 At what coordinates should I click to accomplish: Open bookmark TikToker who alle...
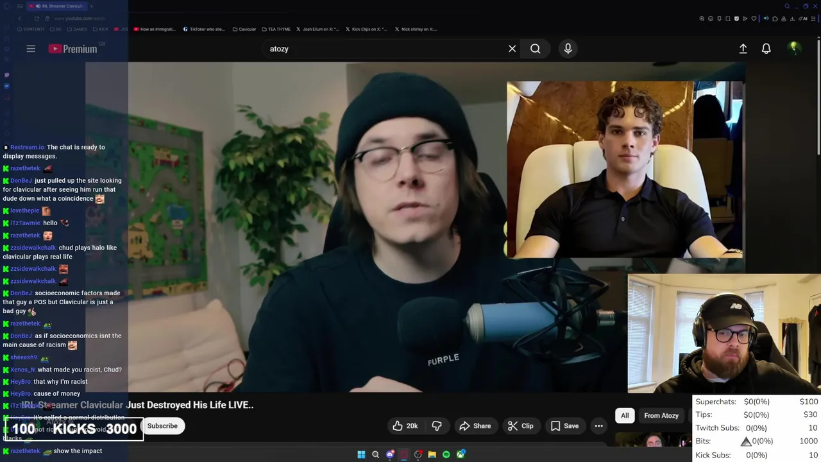[x=204, y=29]
